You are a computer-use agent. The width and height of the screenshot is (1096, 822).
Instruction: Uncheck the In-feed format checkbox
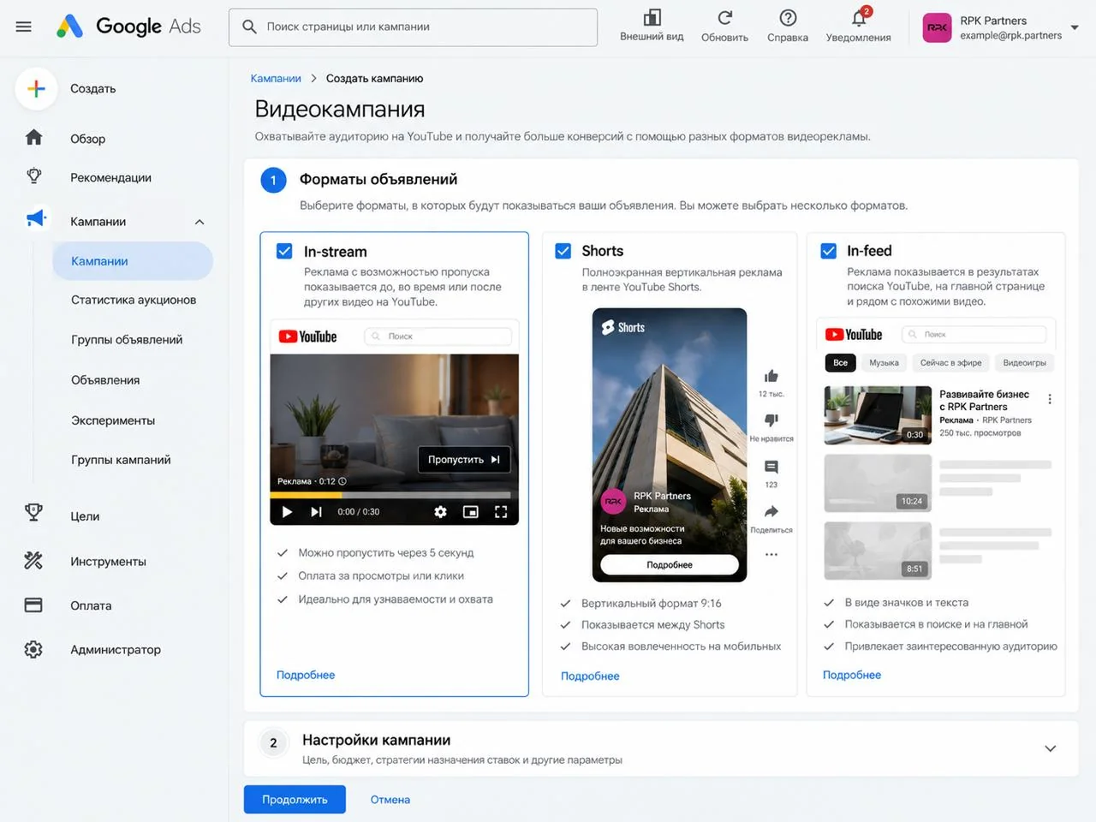[828, 251]
